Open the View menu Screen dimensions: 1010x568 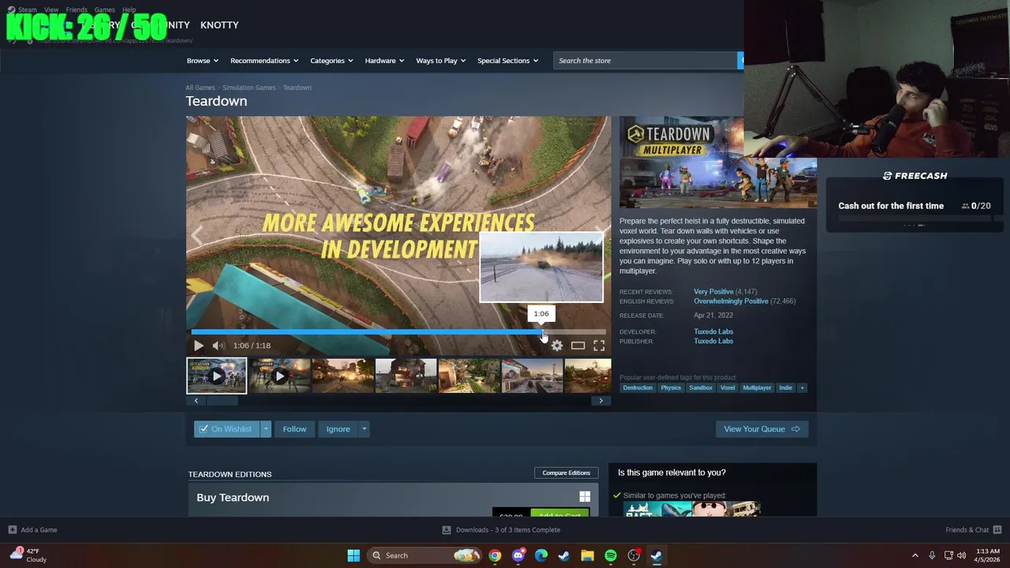tap(51, 10)
